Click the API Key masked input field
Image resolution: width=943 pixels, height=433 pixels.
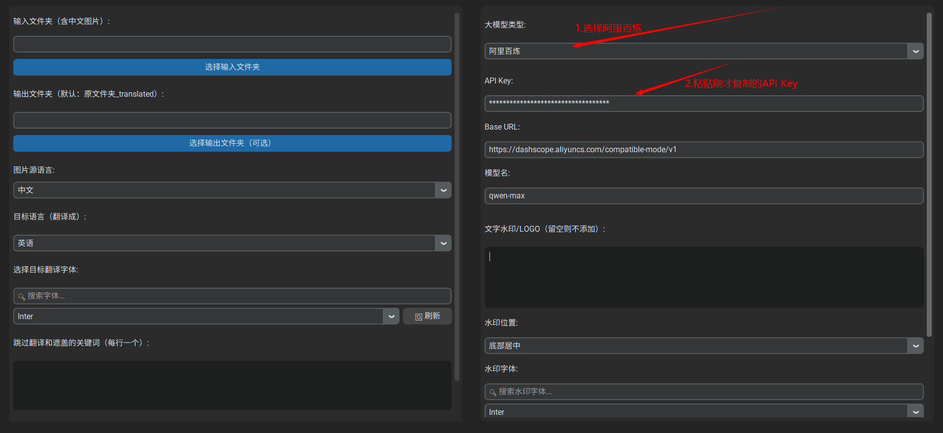(703, 104)
